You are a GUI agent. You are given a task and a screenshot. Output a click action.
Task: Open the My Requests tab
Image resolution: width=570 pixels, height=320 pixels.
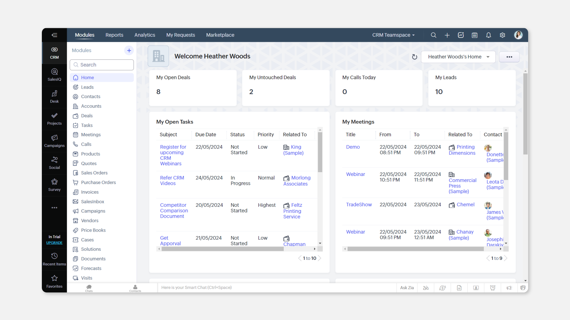(180, 35)
